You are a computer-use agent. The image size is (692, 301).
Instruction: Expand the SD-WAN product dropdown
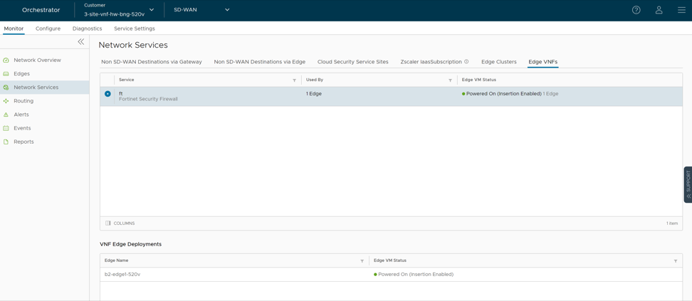(x=226, y=10)
